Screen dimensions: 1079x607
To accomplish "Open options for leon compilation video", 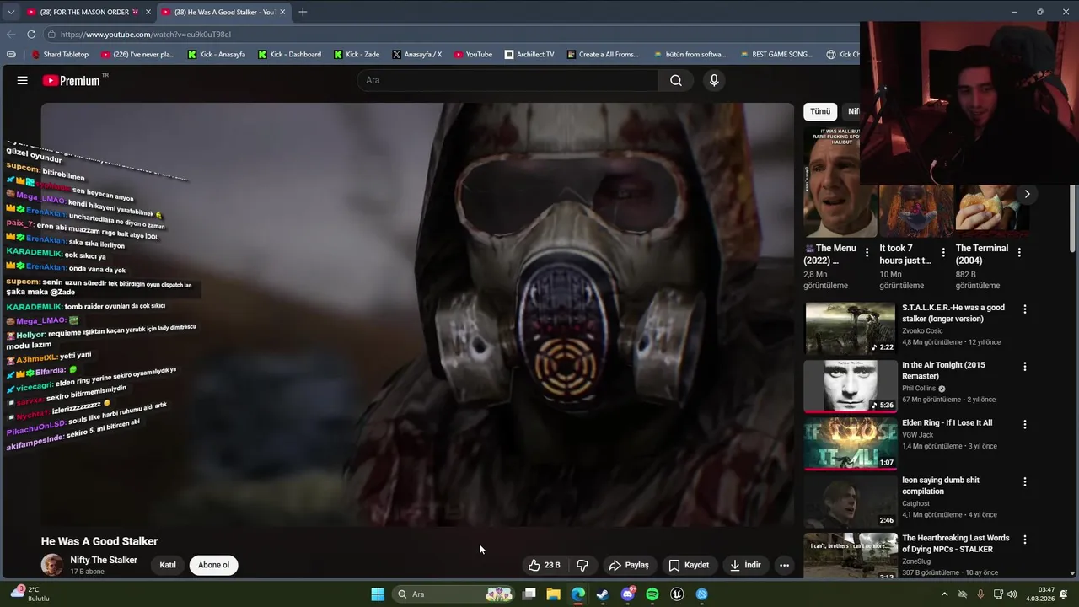I will pos(1025,481).
